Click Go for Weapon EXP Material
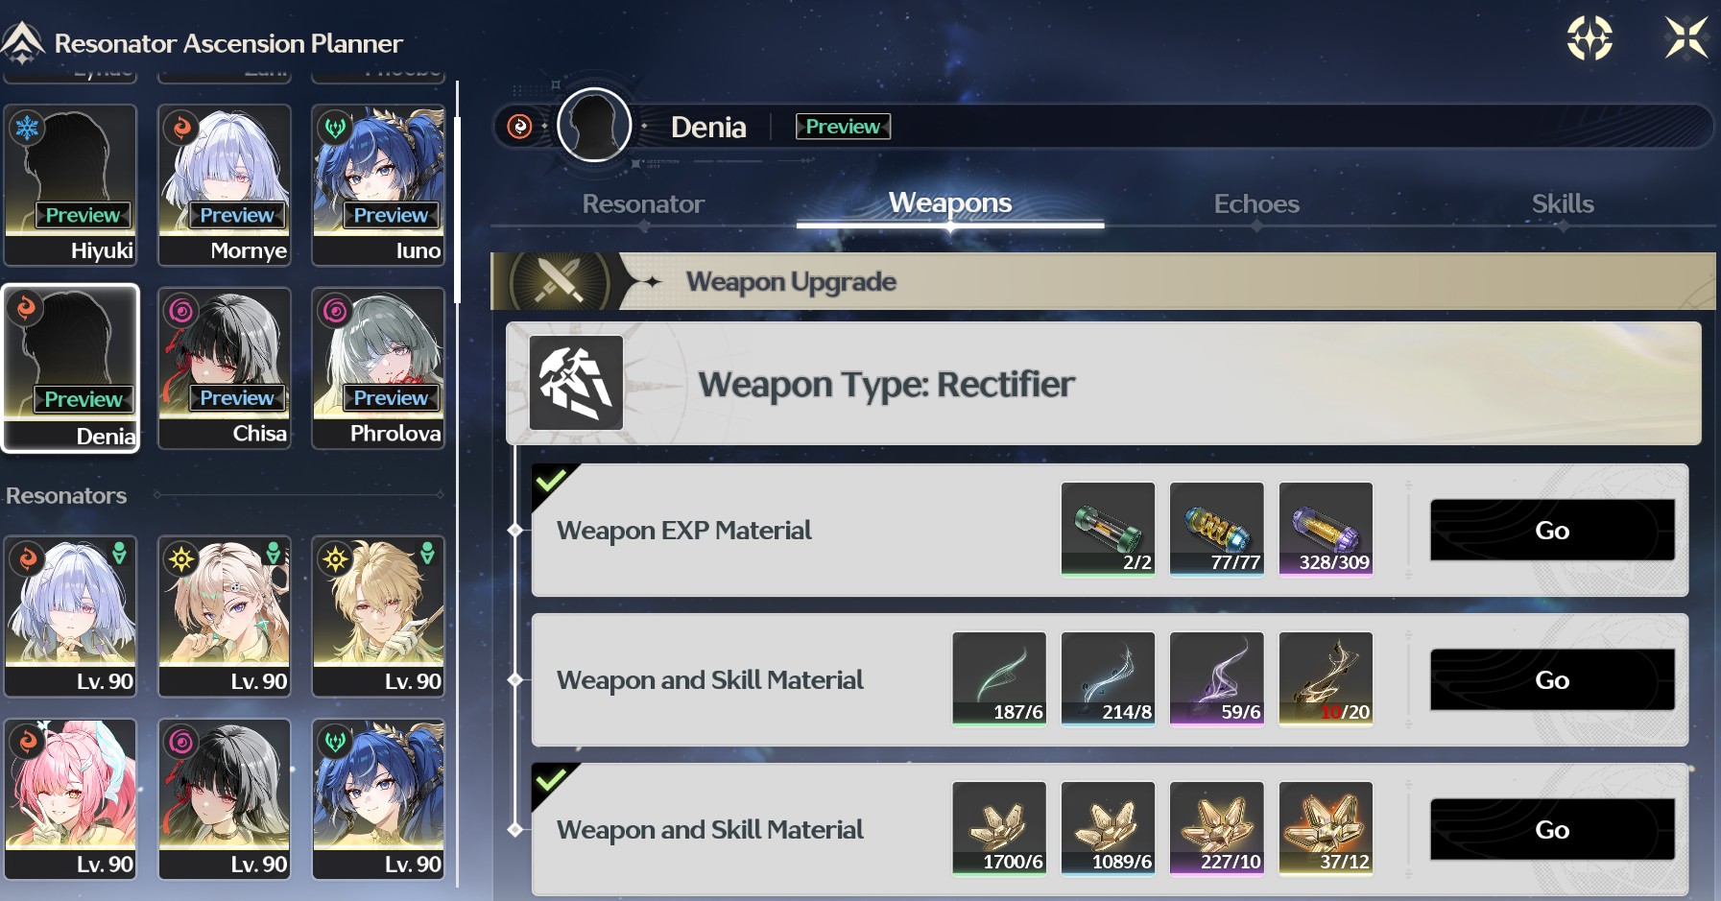 pos(1552,530)
